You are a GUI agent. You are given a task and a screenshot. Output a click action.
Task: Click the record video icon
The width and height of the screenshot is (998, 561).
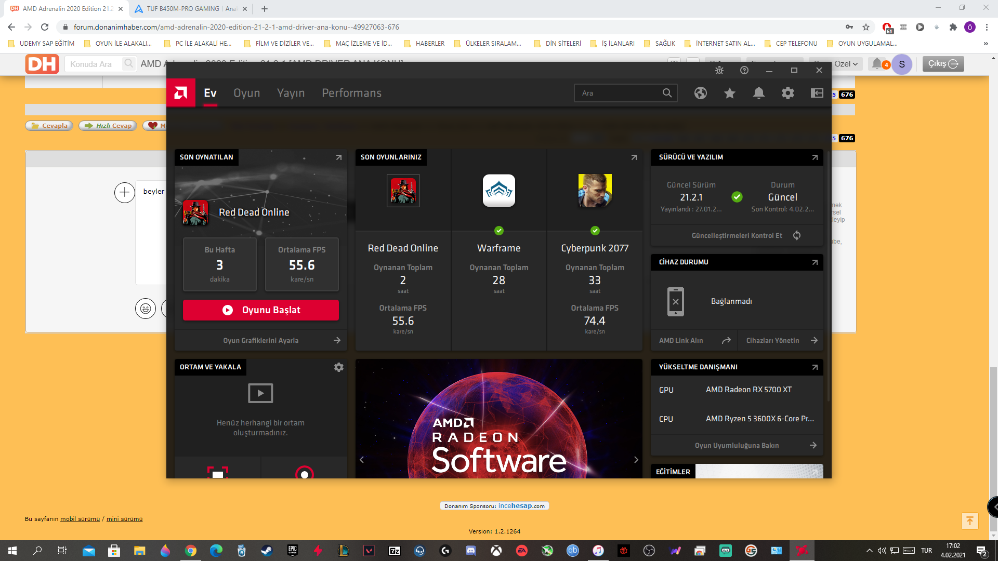(x=305, y=472)
